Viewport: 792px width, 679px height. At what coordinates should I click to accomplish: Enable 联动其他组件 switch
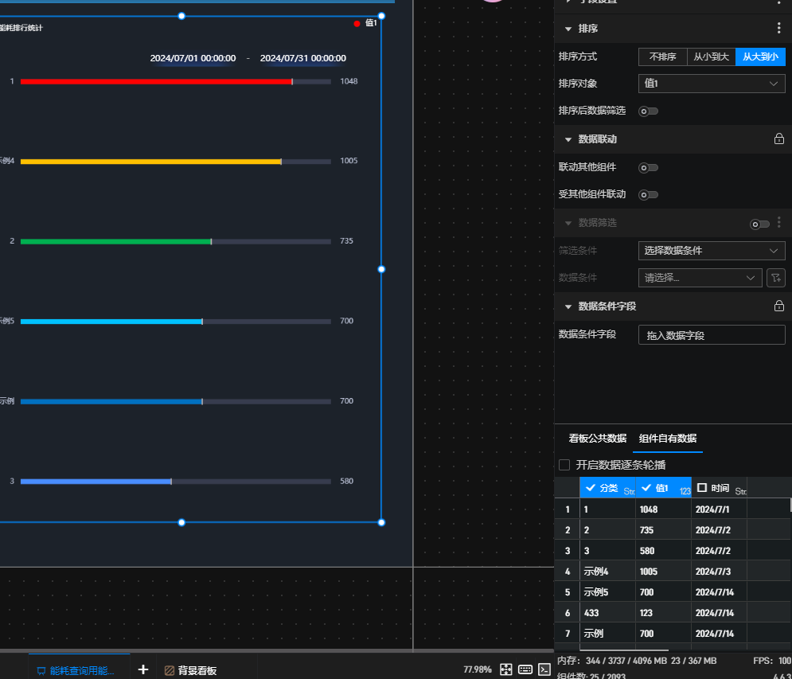click(649, 168)
